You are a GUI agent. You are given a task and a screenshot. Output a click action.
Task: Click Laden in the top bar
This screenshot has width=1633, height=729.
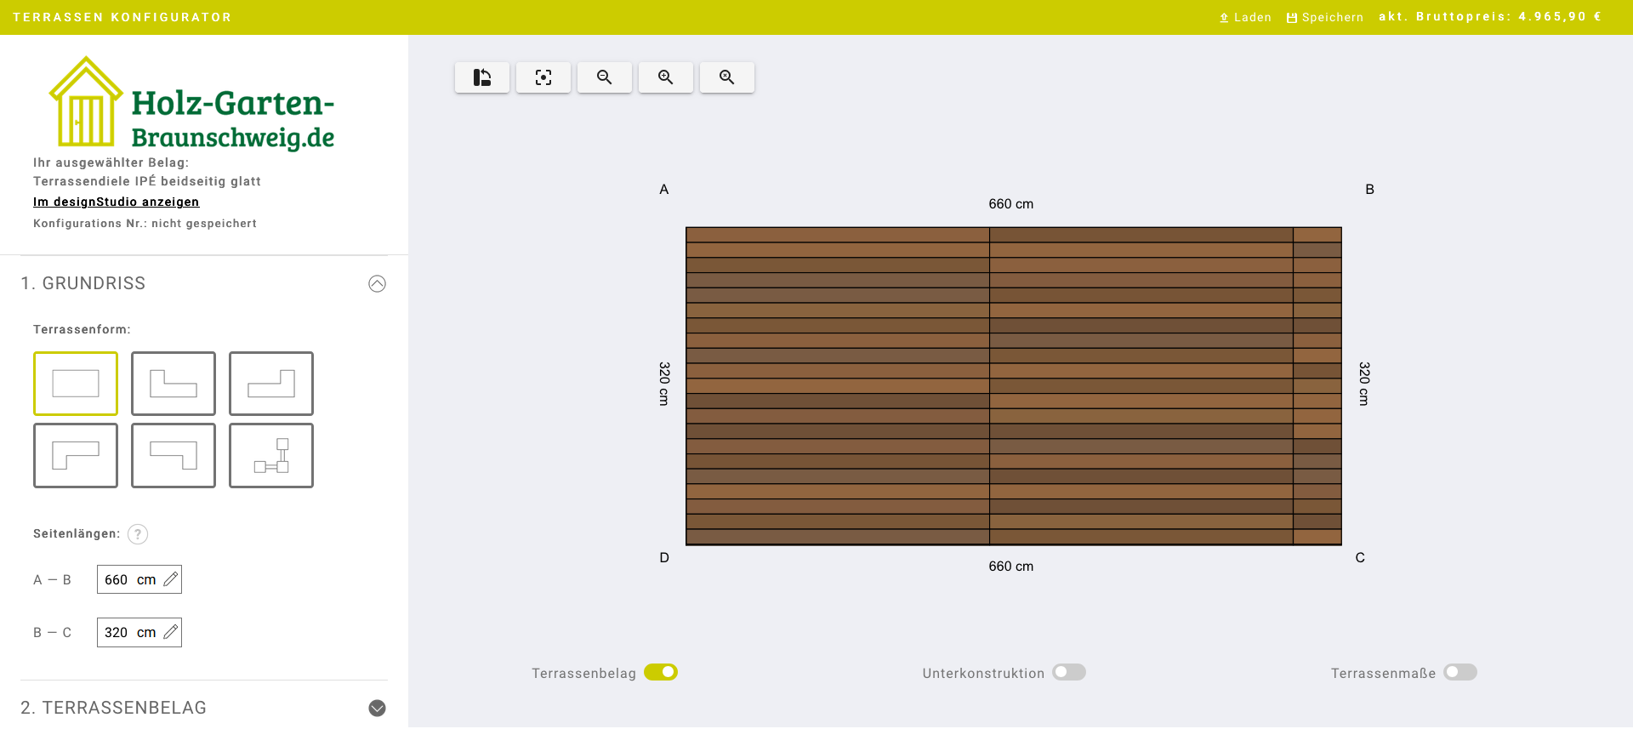coord(1246,17)
